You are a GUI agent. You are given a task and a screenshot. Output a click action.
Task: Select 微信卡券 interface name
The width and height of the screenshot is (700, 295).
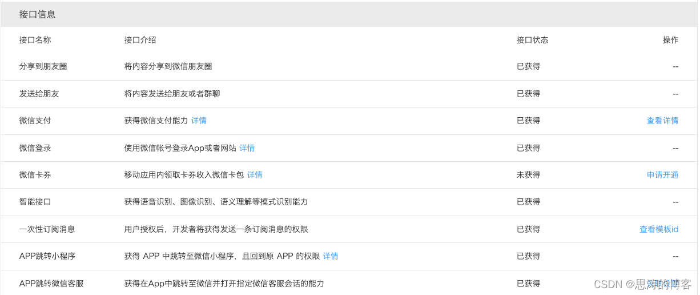point(35,175)
